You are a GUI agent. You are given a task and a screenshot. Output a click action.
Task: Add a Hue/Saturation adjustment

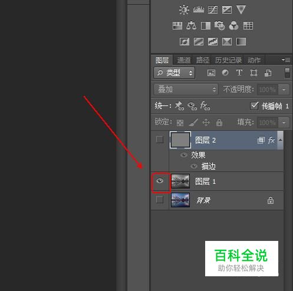pyautogui.click(x=177, y=26)
